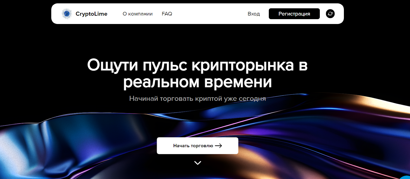Open the О компании page
Screen dimensions: 410x179
[x=138, y=14]
